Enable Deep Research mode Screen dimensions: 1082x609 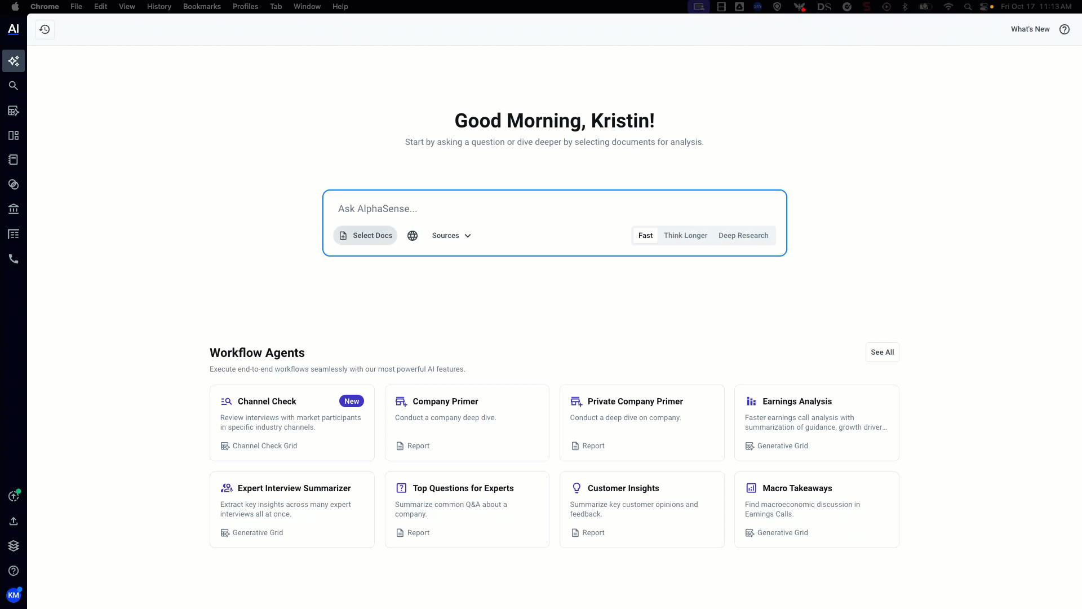[x=743, y=236]
